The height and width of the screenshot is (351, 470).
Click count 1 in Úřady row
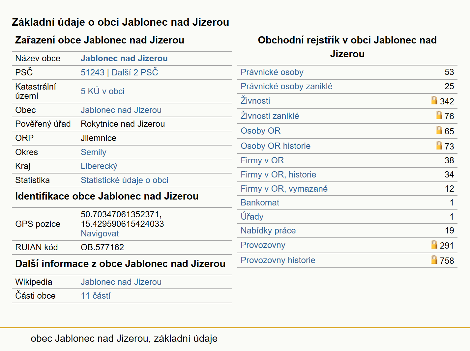(x=452, y=217)
